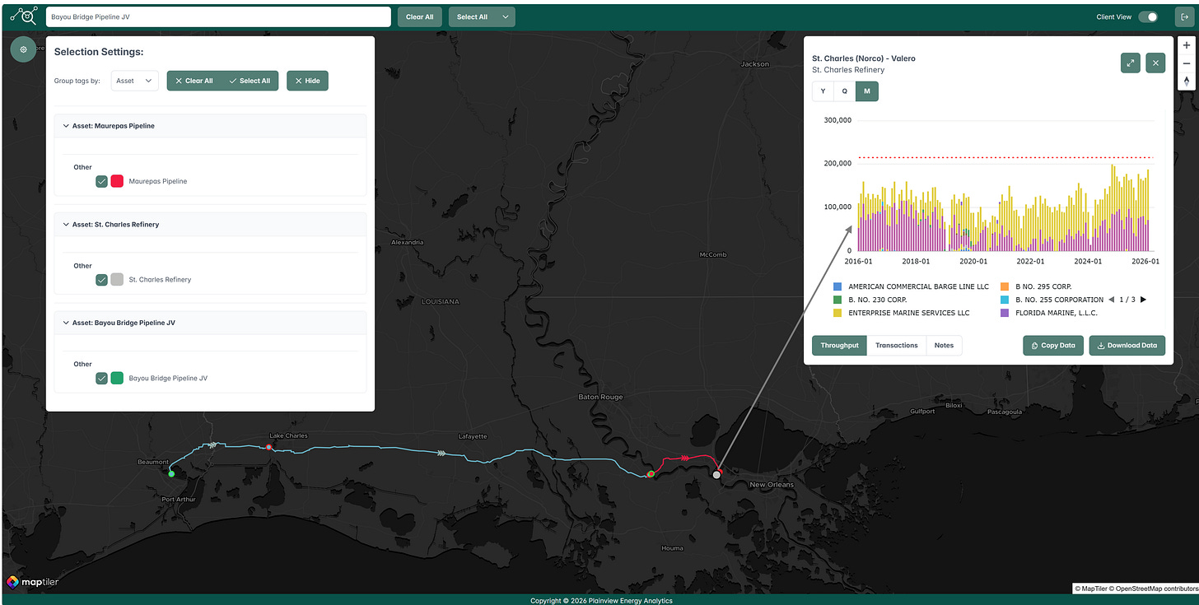This screenshot has height=605, width=1199.
Task: Select the M monthly interval
Action: click(867, 91)
